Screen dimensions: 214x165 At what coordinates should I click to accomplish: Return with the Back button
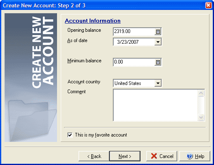pos(94,156)
